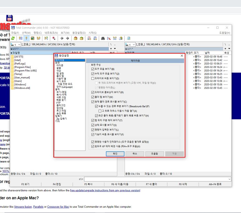This screenshot has height=213, width=241.
Task: Click the '확인' button in settings dialog
Action: pyautogui.click(x=115, y=154)
